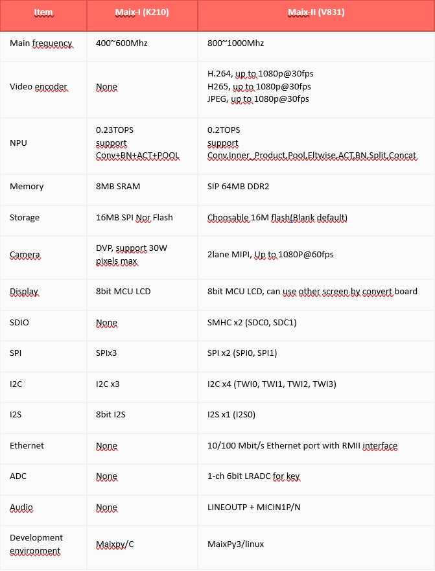
Task: Select the "Main frequency" row label
Action: coord(40,43)
